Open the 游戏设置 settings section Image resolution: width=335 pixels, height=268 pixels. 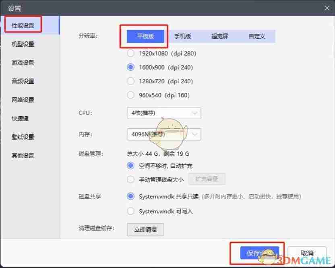[24, 62]
